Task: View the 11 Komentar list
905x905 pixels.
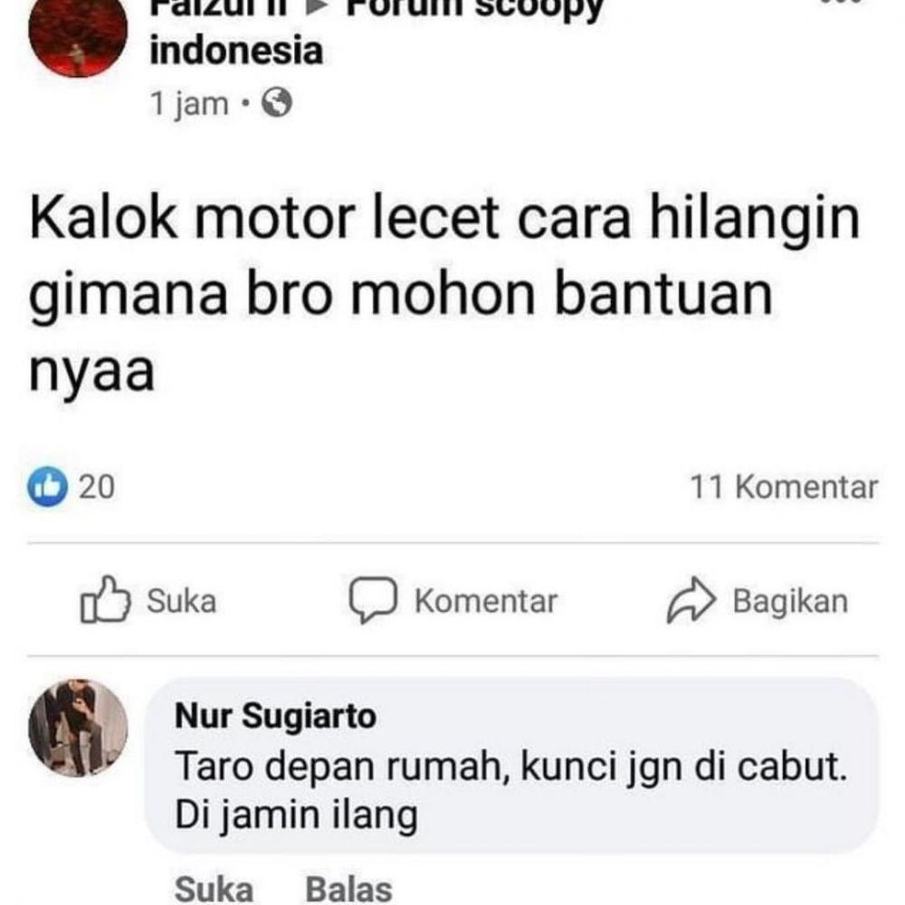Action: 784,487
